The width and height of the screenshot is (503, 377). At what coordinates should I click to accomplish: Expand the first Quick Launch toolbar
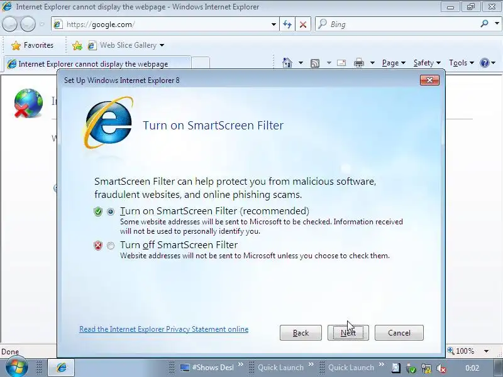(311, 364)
